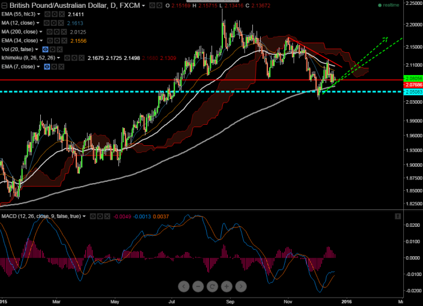Reset the chart view with circular arrow
This screenshot has height=306, width=423.
212,286
